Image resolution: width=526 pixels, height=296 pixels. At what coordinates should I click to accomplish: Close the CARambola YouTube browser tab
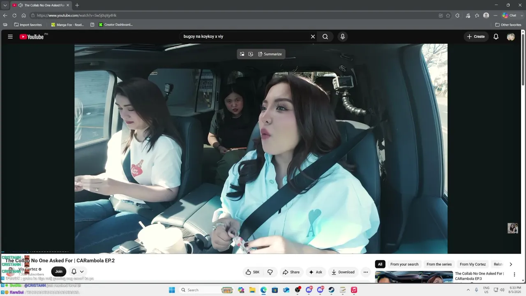pyautogui.click(x=68, y=5)
